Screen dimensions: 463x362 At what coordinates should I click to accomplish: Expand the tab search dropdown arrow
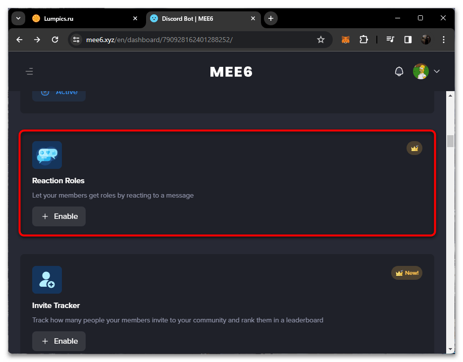(18, 18)
